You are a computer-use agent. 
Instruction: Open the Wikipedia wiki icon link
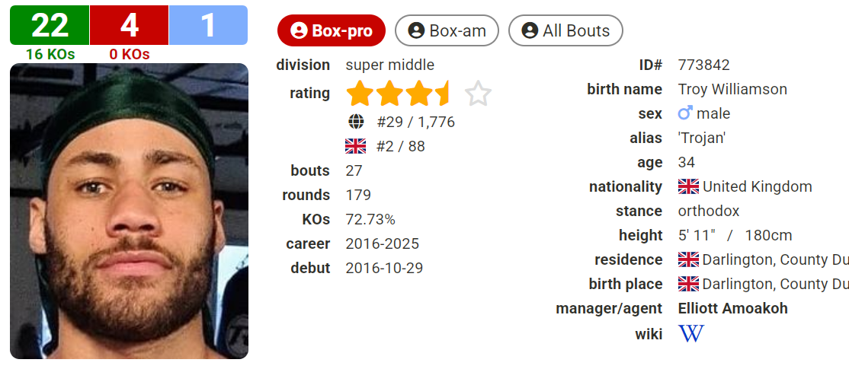[690, 333]
